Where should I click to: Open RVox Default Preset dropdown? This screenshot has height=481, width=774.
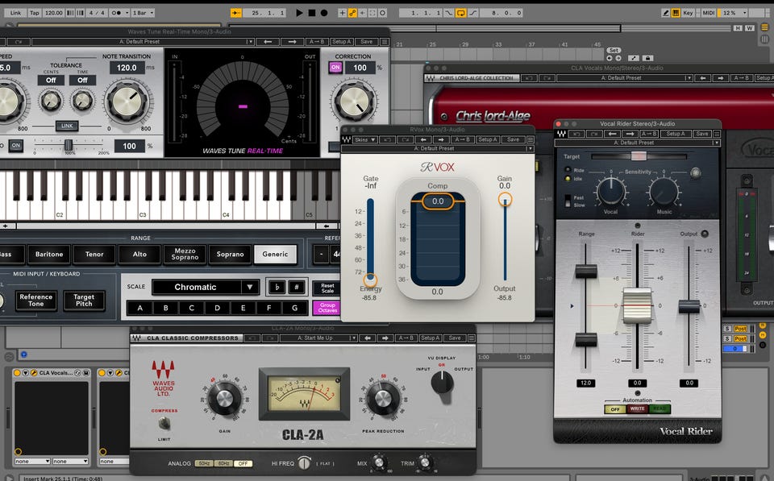[x=439, y=148]
